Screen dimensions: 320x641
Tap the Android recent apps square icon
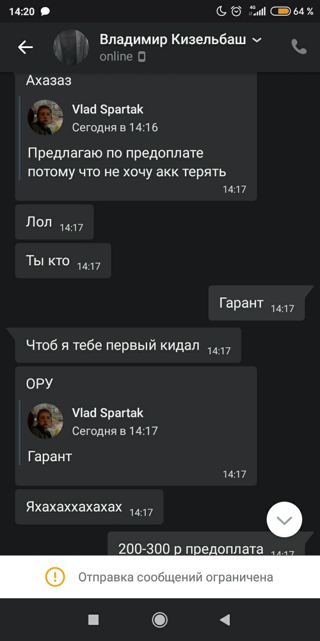point(94,620)
